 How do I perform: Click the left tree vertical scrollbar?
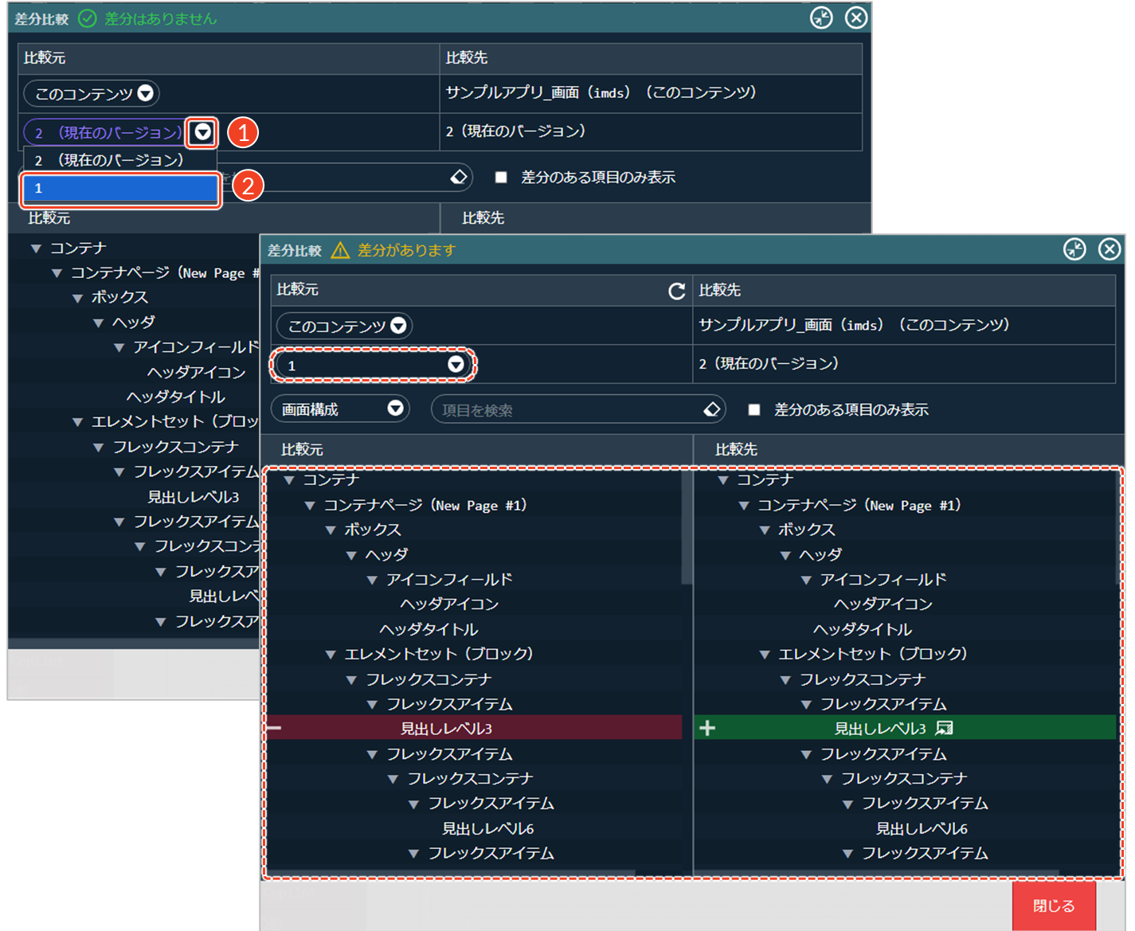coord(687,526)
